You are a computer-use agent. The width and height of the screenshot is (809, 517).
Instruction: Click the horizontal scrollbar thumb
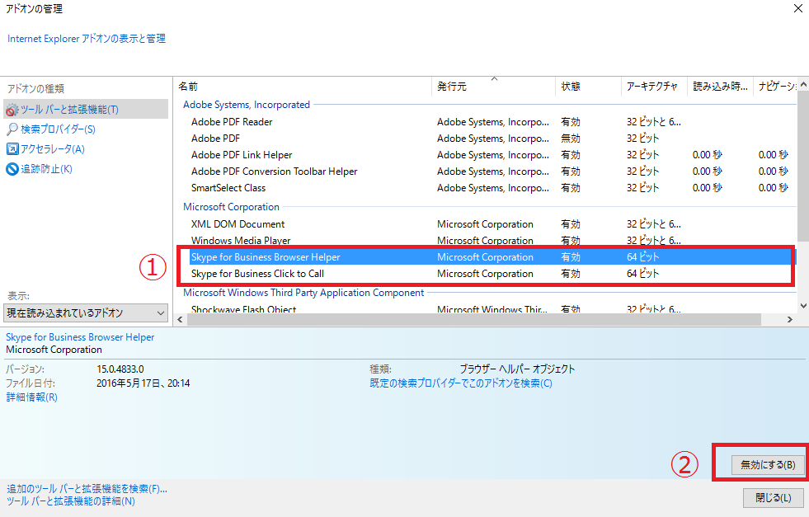click(474, 320)
